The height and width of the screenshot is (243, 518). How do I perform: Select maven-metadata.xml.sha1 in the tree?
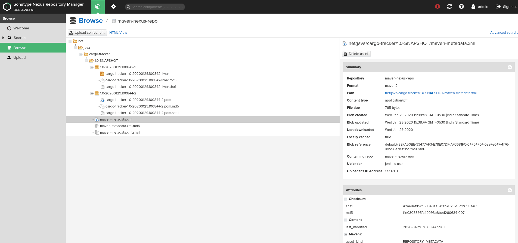click(120, 133)
